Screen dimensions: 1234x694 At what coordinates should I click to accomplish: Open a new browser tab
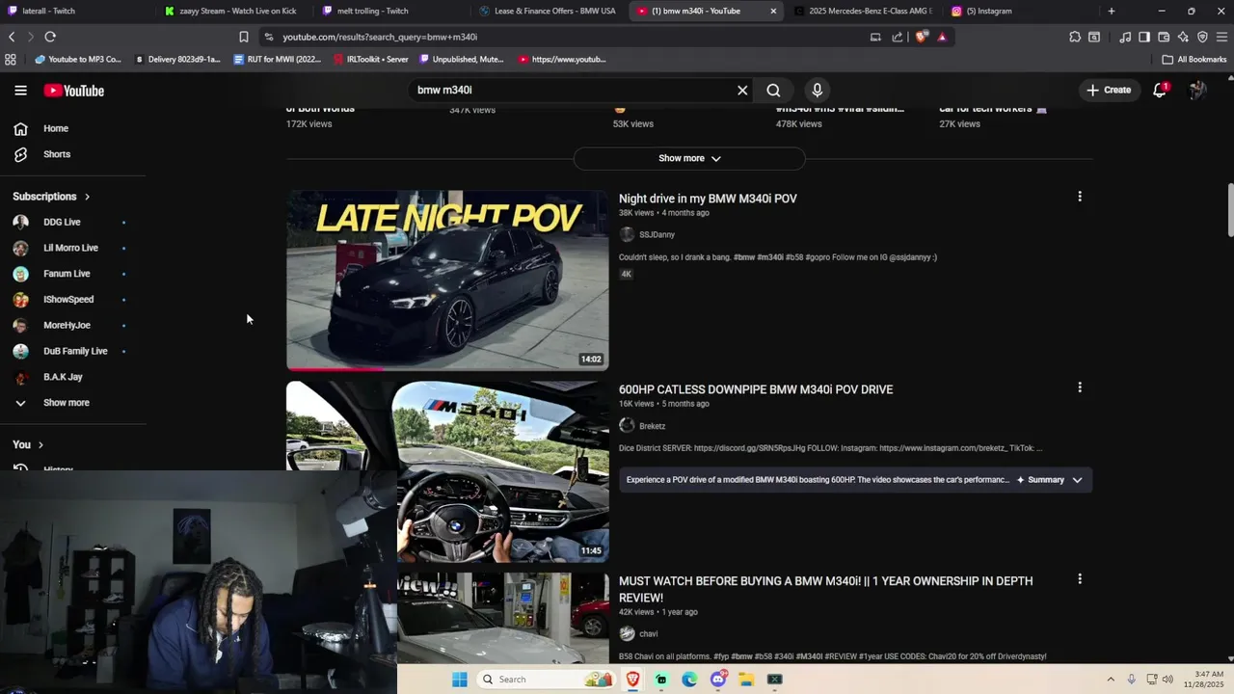point(1112,11)
